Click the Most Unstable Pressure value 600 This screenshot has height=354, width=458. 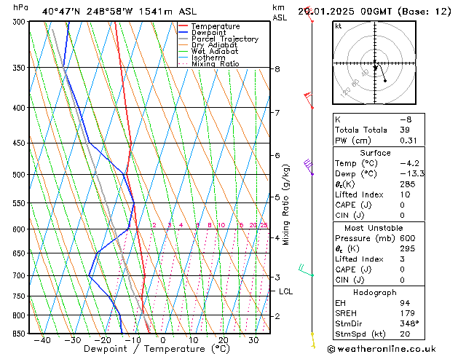point(408,238)
